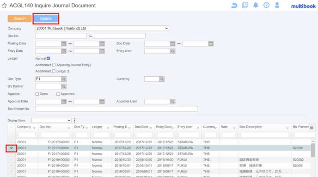Click the Tax Invoice No. field
This screenshot has height=177, width=318.
tap(116, 109)
